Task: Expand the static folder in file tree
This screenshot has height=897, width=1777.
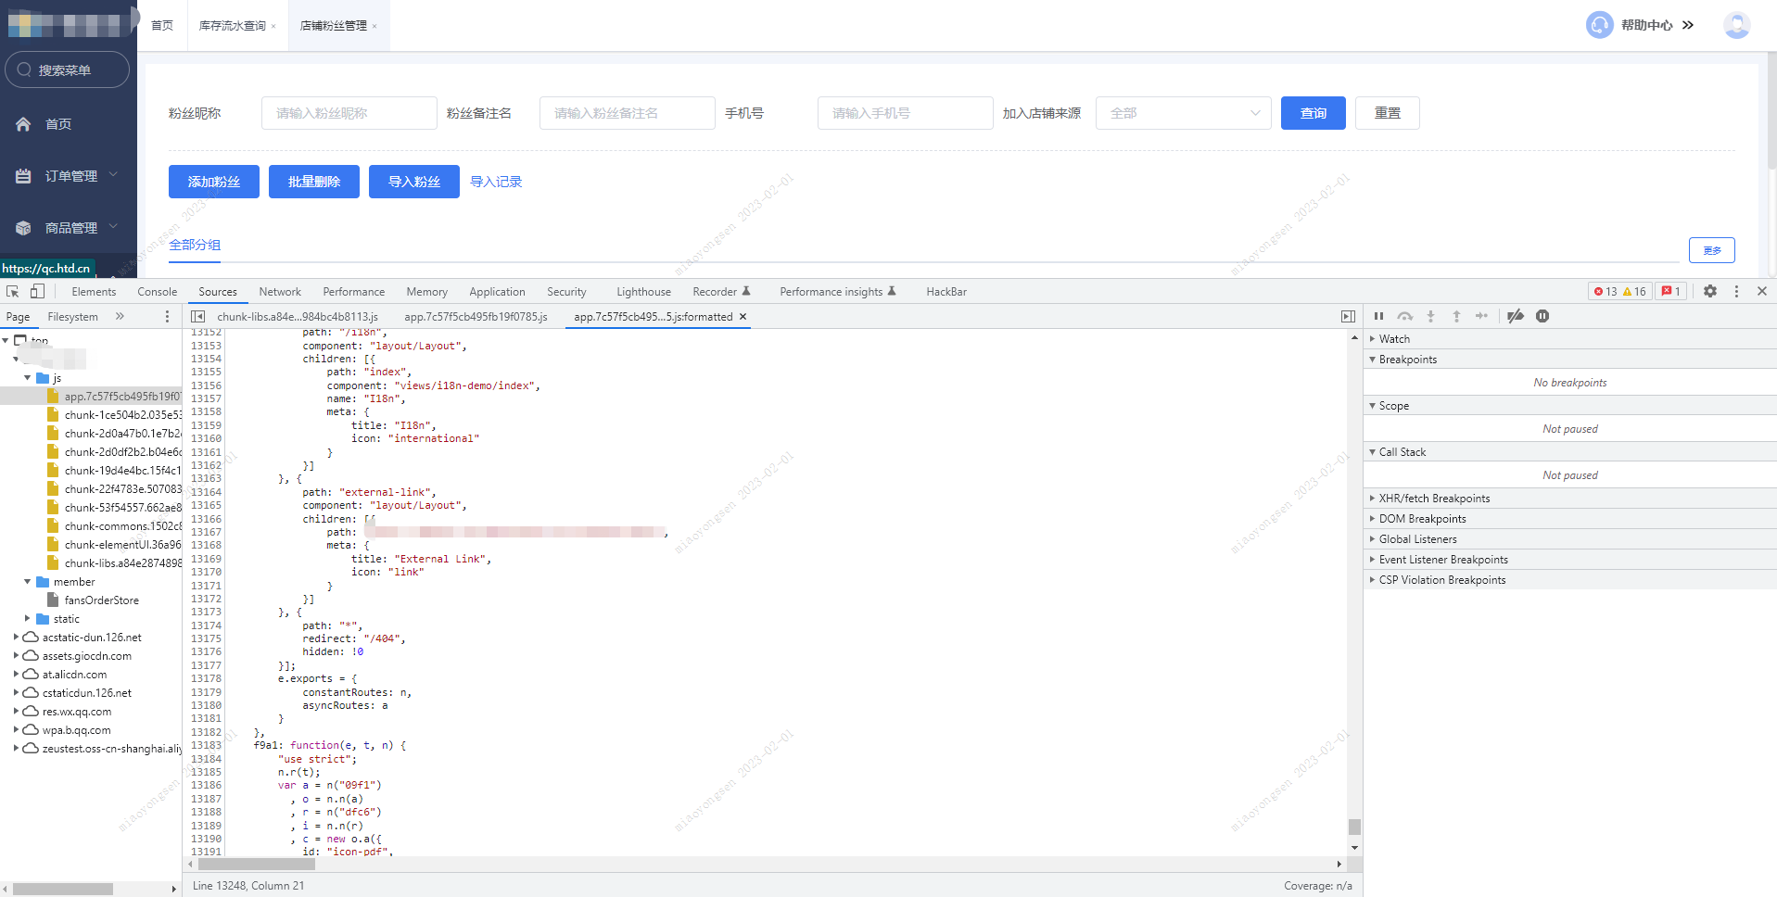Action: (x=27, y=618)
